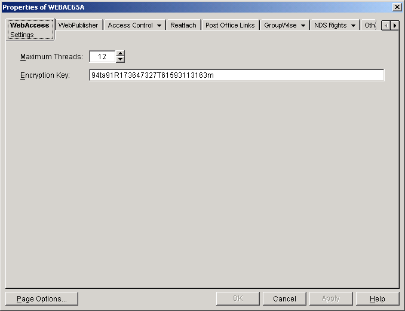Click the Maximum Threads value field
Image resolution: width=405 pixels, height=311 pixels.
(102, 57)
